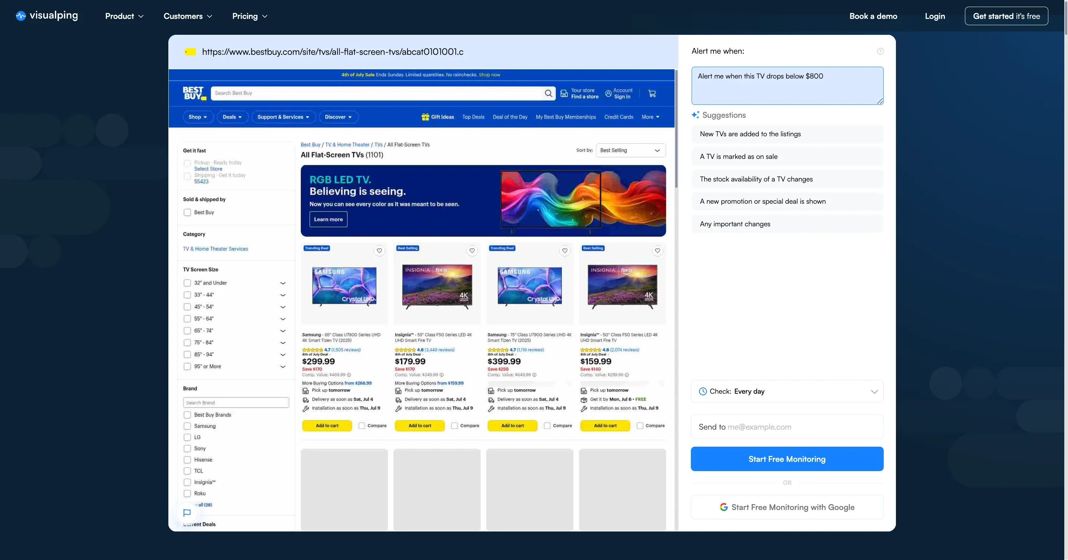Select suggestion A TV is marked as on sale
Image resolution: width=1068 pixels, height=560 pixels.
tap(787, 157)
